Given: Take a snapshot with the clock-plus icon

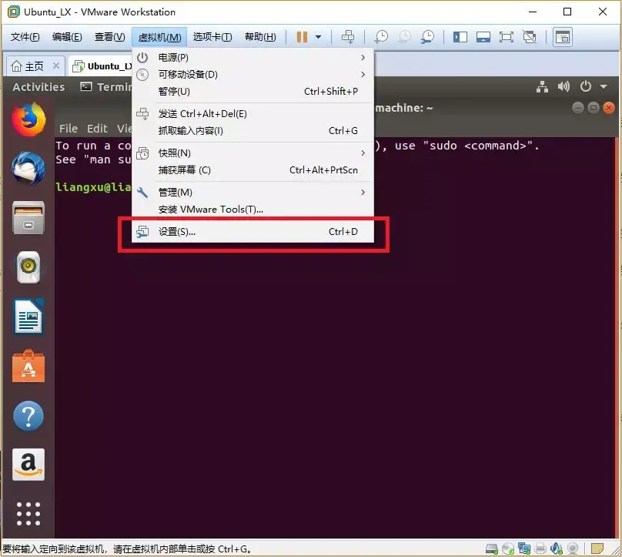Looking at the screenshot, I should (x=381, y=37).
